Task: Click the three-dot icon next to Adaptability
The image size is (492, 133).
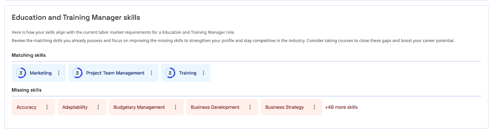Action: click(98, 107)
